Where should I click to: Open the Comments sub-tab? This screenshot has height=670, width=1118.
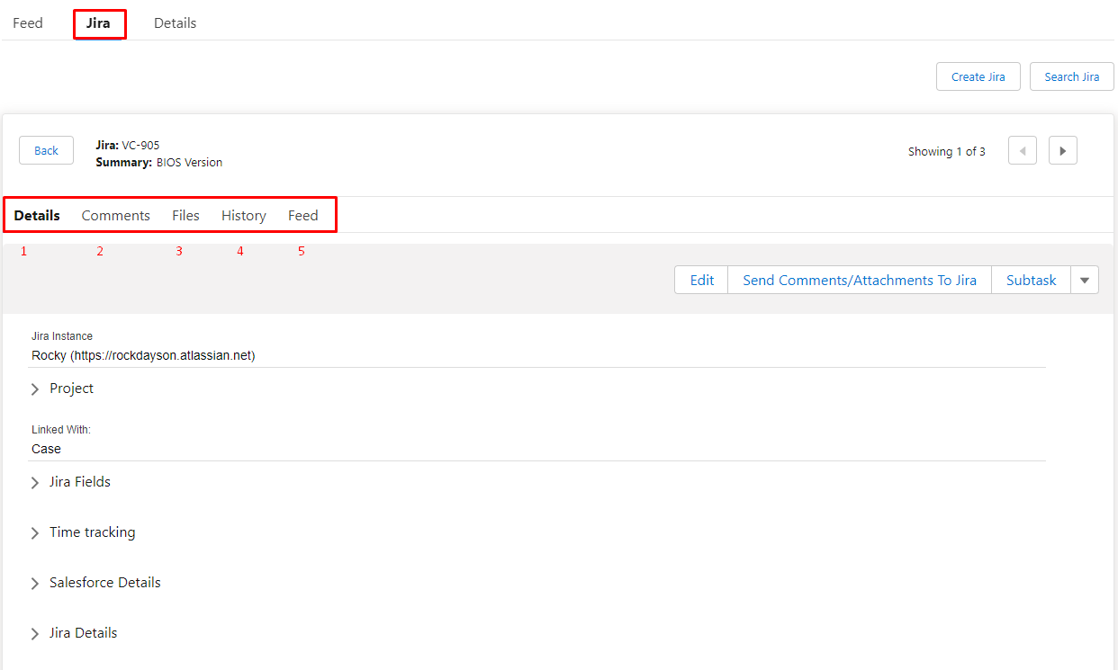coord(115,215)
